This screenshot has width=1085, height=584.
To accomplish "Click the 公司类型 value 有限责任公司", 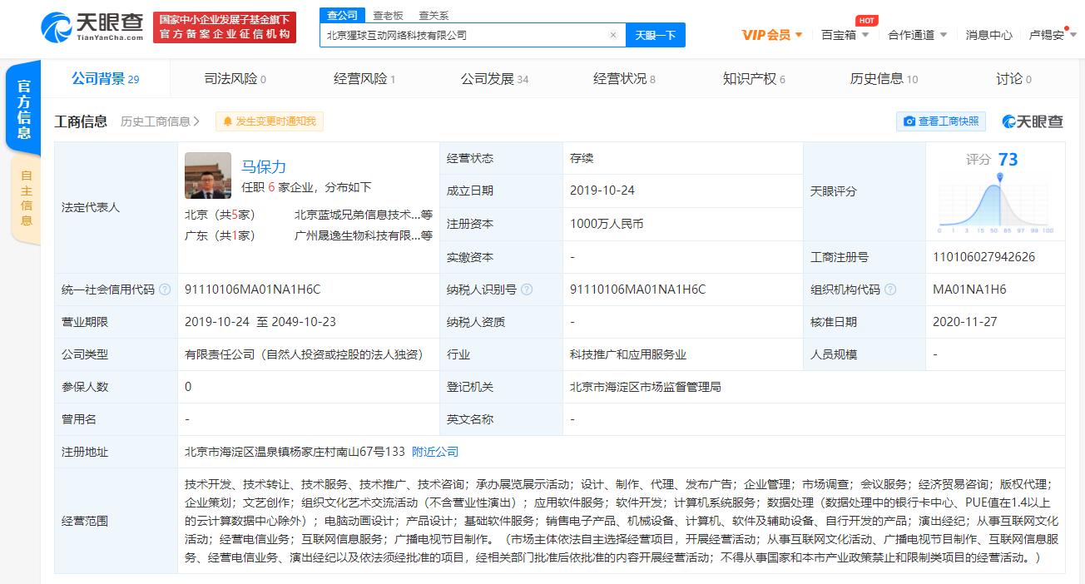I will point(305,354).
